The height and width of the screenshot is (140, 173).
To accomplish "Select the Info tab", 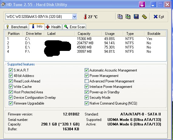I will [x=37, y=26].
